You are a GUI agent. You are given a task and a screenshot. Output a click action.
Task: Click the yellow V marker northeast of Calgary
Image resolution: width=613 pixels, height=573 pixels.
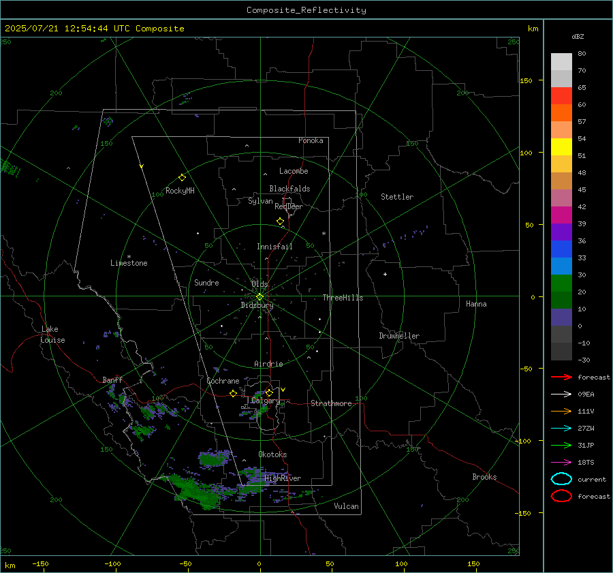[283, 390]
